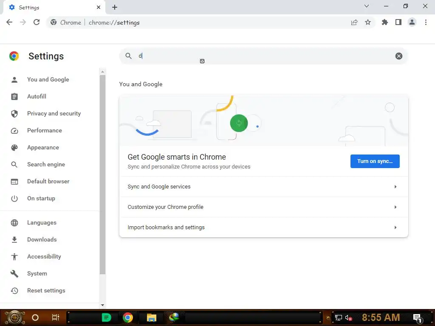This screenshot has width=435, height=326.
Task: Open the Start menu orb in taskbar
Action: point(14,318)
